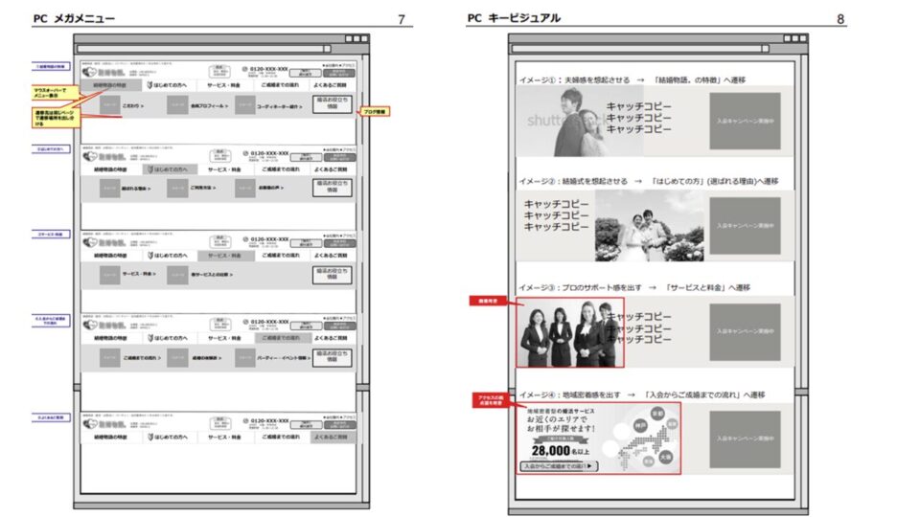The height and width of the screenshot is (517, 920).
Task: Click the 婚活お役立ち情報 button in first mega menu
Action: coord(331,105)
